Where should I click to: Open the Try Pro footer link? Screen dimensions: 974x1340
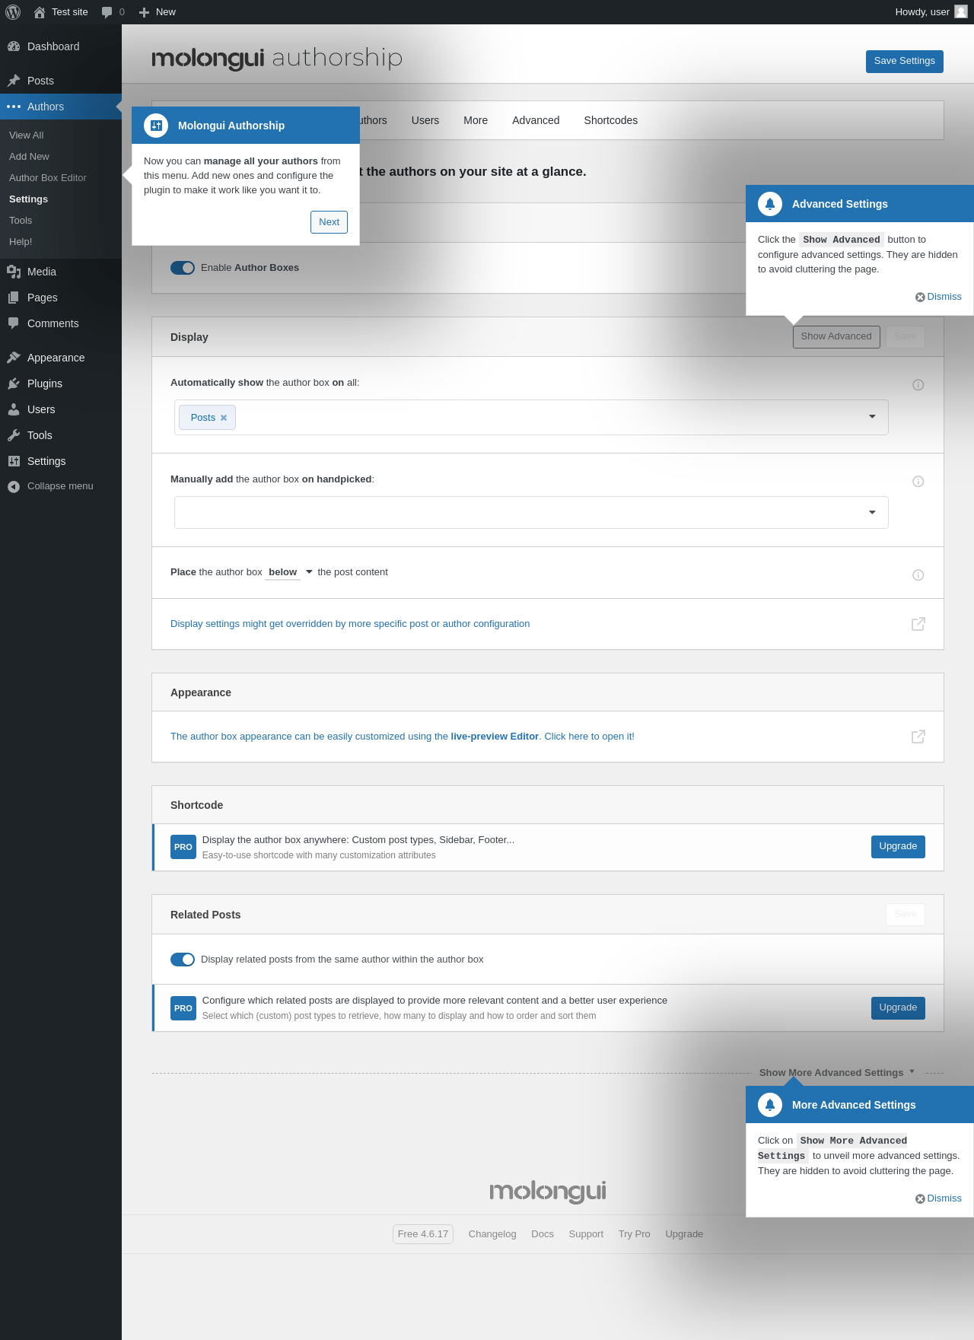(x=635, y=1234)
